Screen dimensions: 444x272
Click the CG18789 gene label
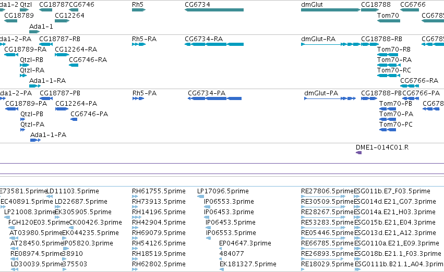19,15
